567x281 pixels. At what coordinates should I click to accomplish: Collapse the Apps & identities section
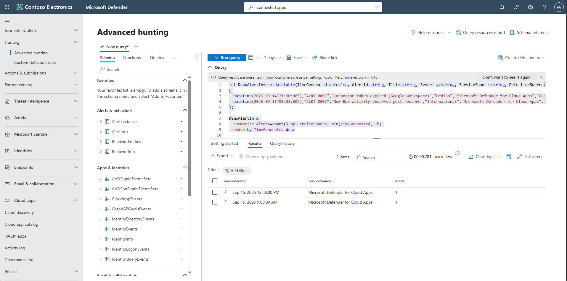point(185,168)
